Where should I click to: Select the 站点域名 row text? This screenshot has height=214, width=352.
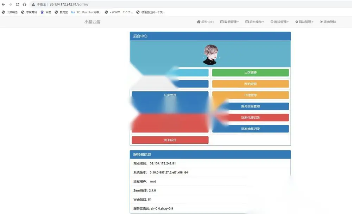[155, 163]
